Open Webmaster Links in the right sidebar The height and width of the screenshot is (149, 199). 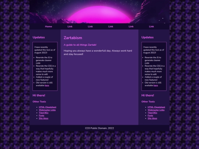(x=156, y=110)
